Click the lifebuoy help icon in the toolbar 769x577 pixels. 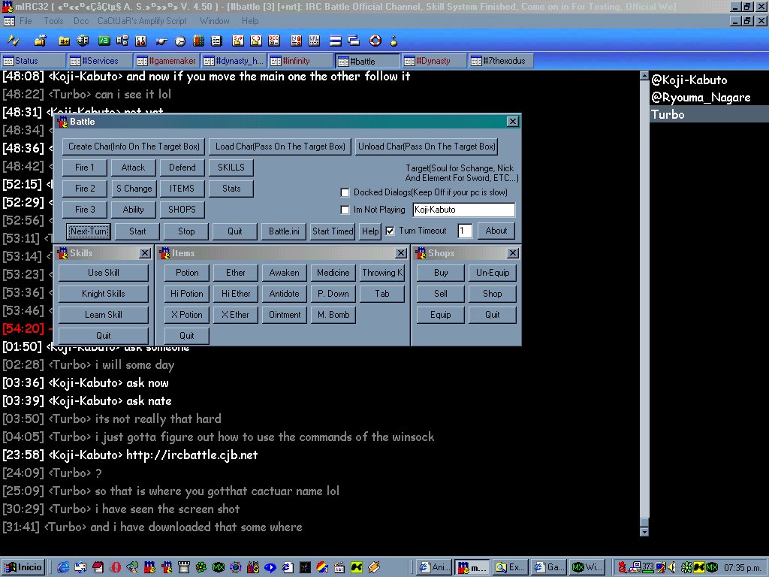click(374, 40)
